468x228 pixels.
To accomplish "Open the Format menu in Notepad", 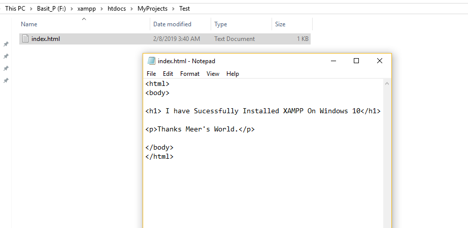I will point(190,74).
